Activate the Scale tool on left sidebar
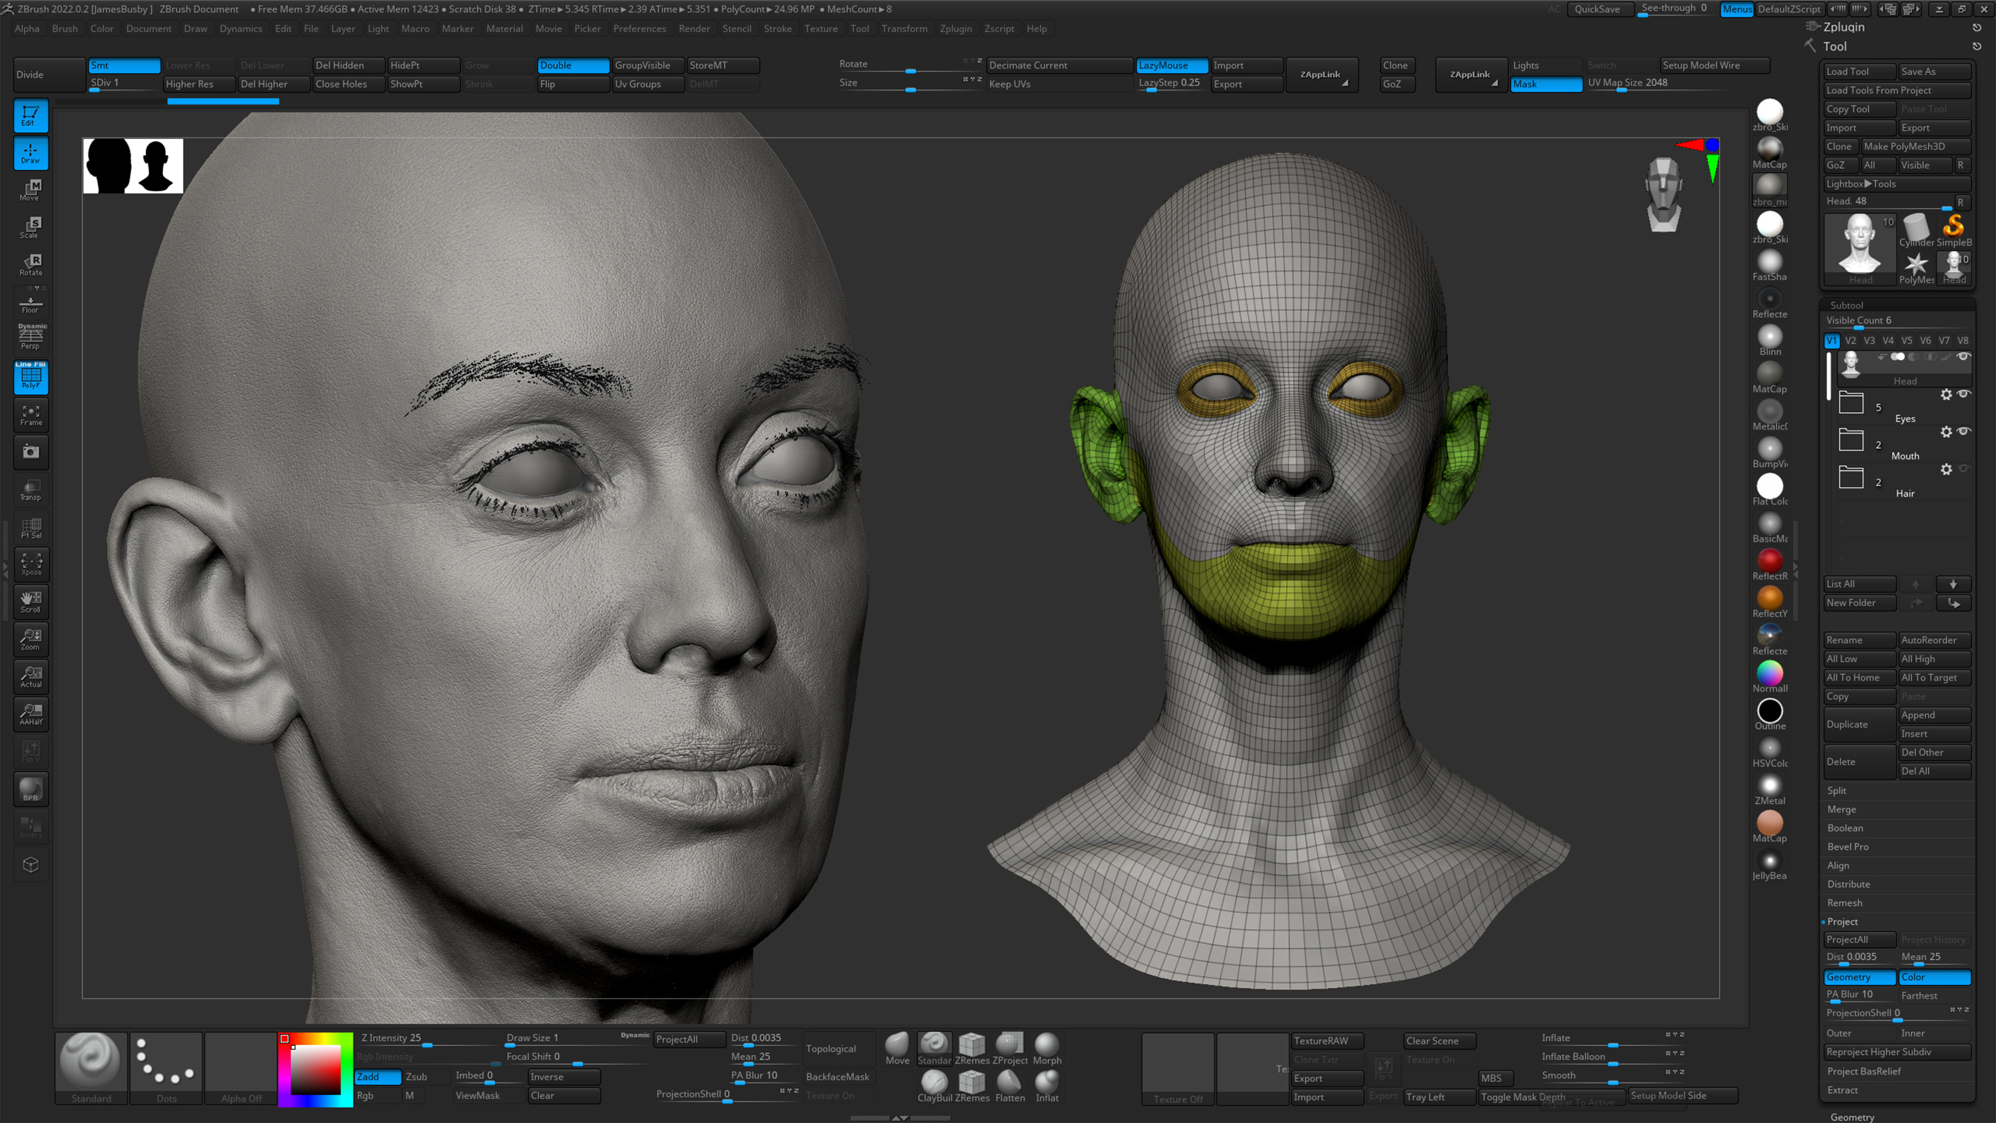1996x1123 pixels. pos(31,226)
